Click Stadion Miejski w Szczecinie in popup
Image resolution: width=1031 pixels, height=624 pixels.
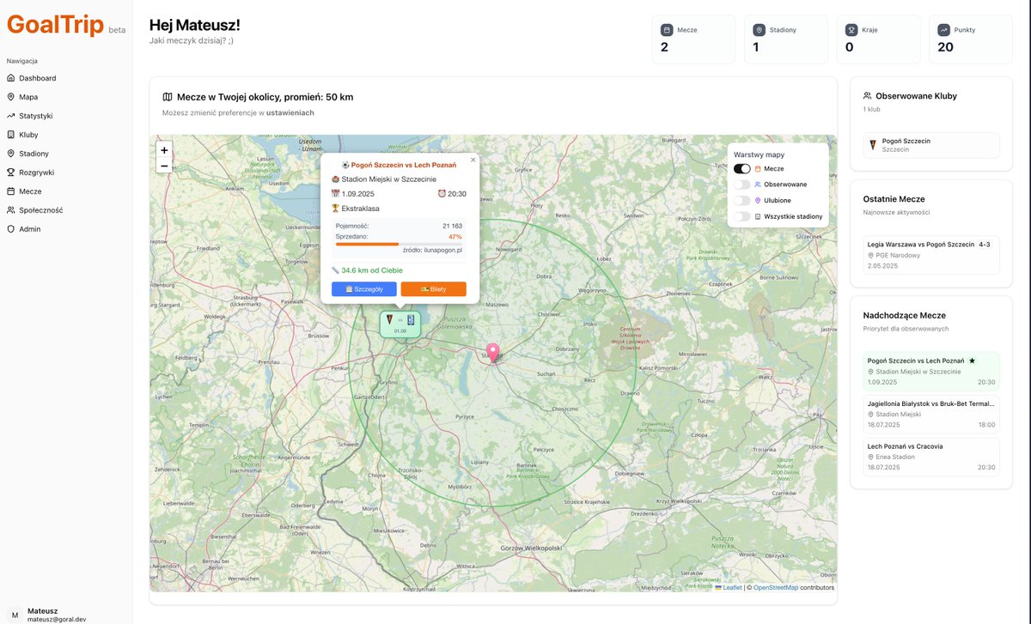[388, 179]
